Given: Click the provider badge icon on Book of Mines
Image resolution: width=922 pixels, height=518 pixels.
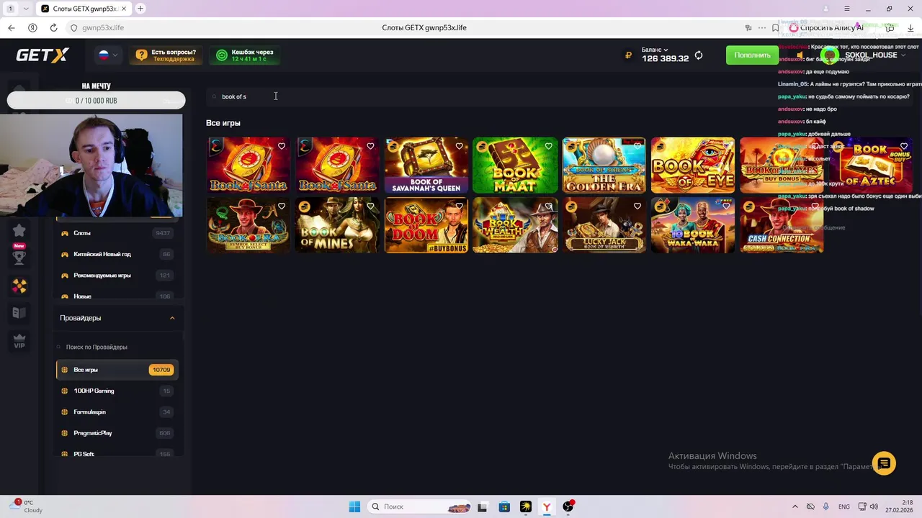Looking at the screenshot, I should [304, 206].
